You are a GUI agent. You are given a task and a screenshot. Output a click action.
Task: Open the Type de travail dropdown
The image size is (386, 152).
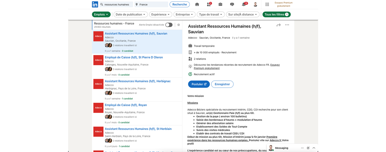pos(210,14)
